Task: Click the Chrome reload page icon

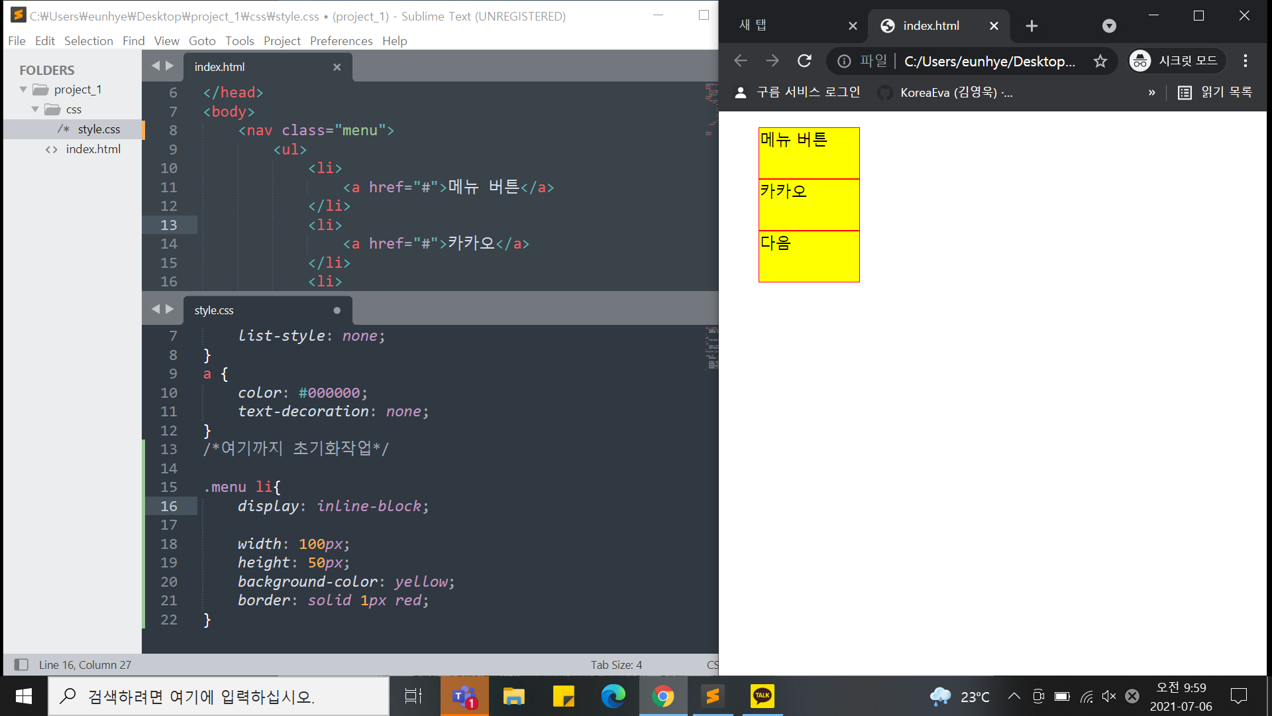Action: click(x=804, y=61)
